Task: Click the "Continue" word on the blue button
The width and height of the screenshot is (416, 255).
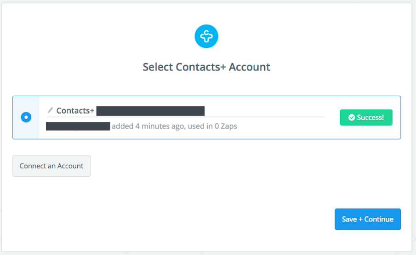Action: pyautogui.click(x=379, y=219)
